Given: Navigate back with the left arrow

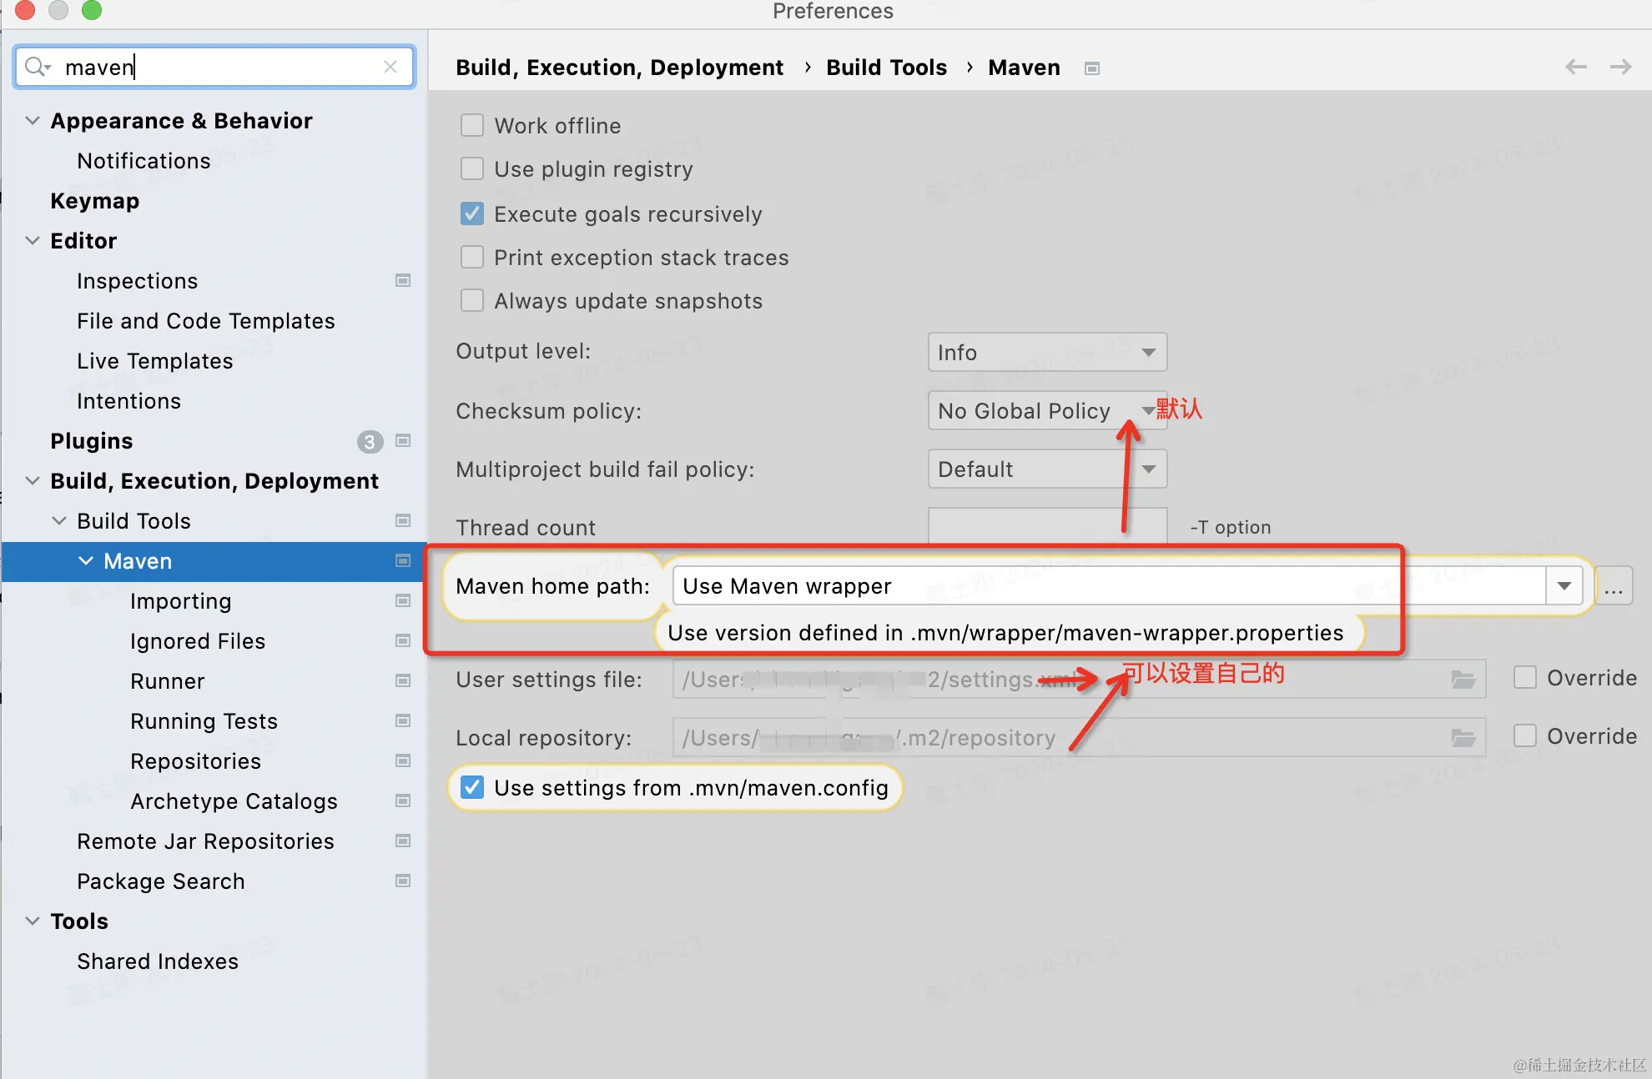Looking at the screenshot, I should pos(1575,67).
